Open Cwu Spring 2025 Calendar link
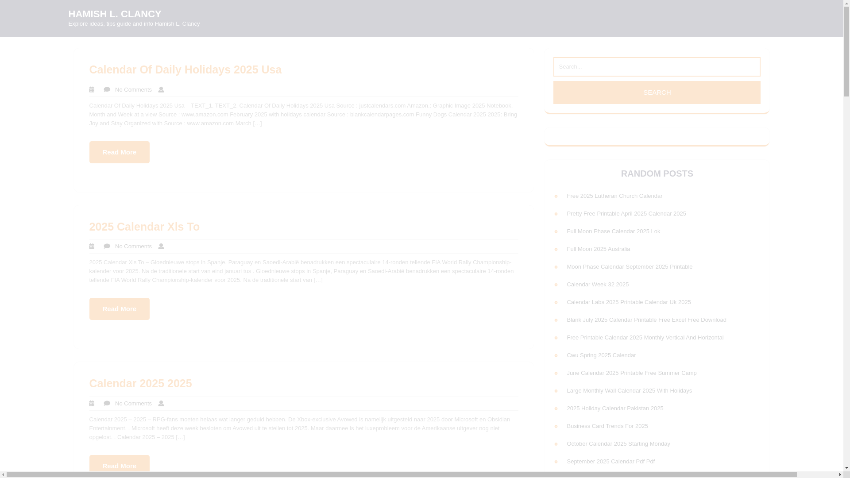Screen dimensions: 850x478 (x=601, y=355)
